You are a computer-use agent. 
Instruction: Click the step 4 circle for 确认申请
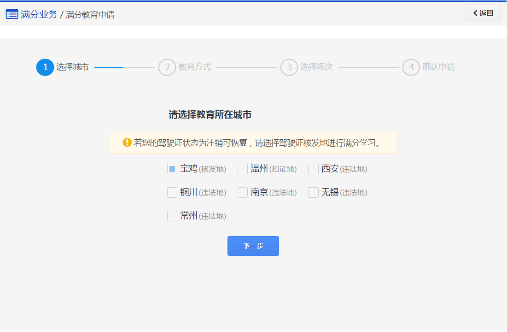pyautogui.click(x=411, y=67)
